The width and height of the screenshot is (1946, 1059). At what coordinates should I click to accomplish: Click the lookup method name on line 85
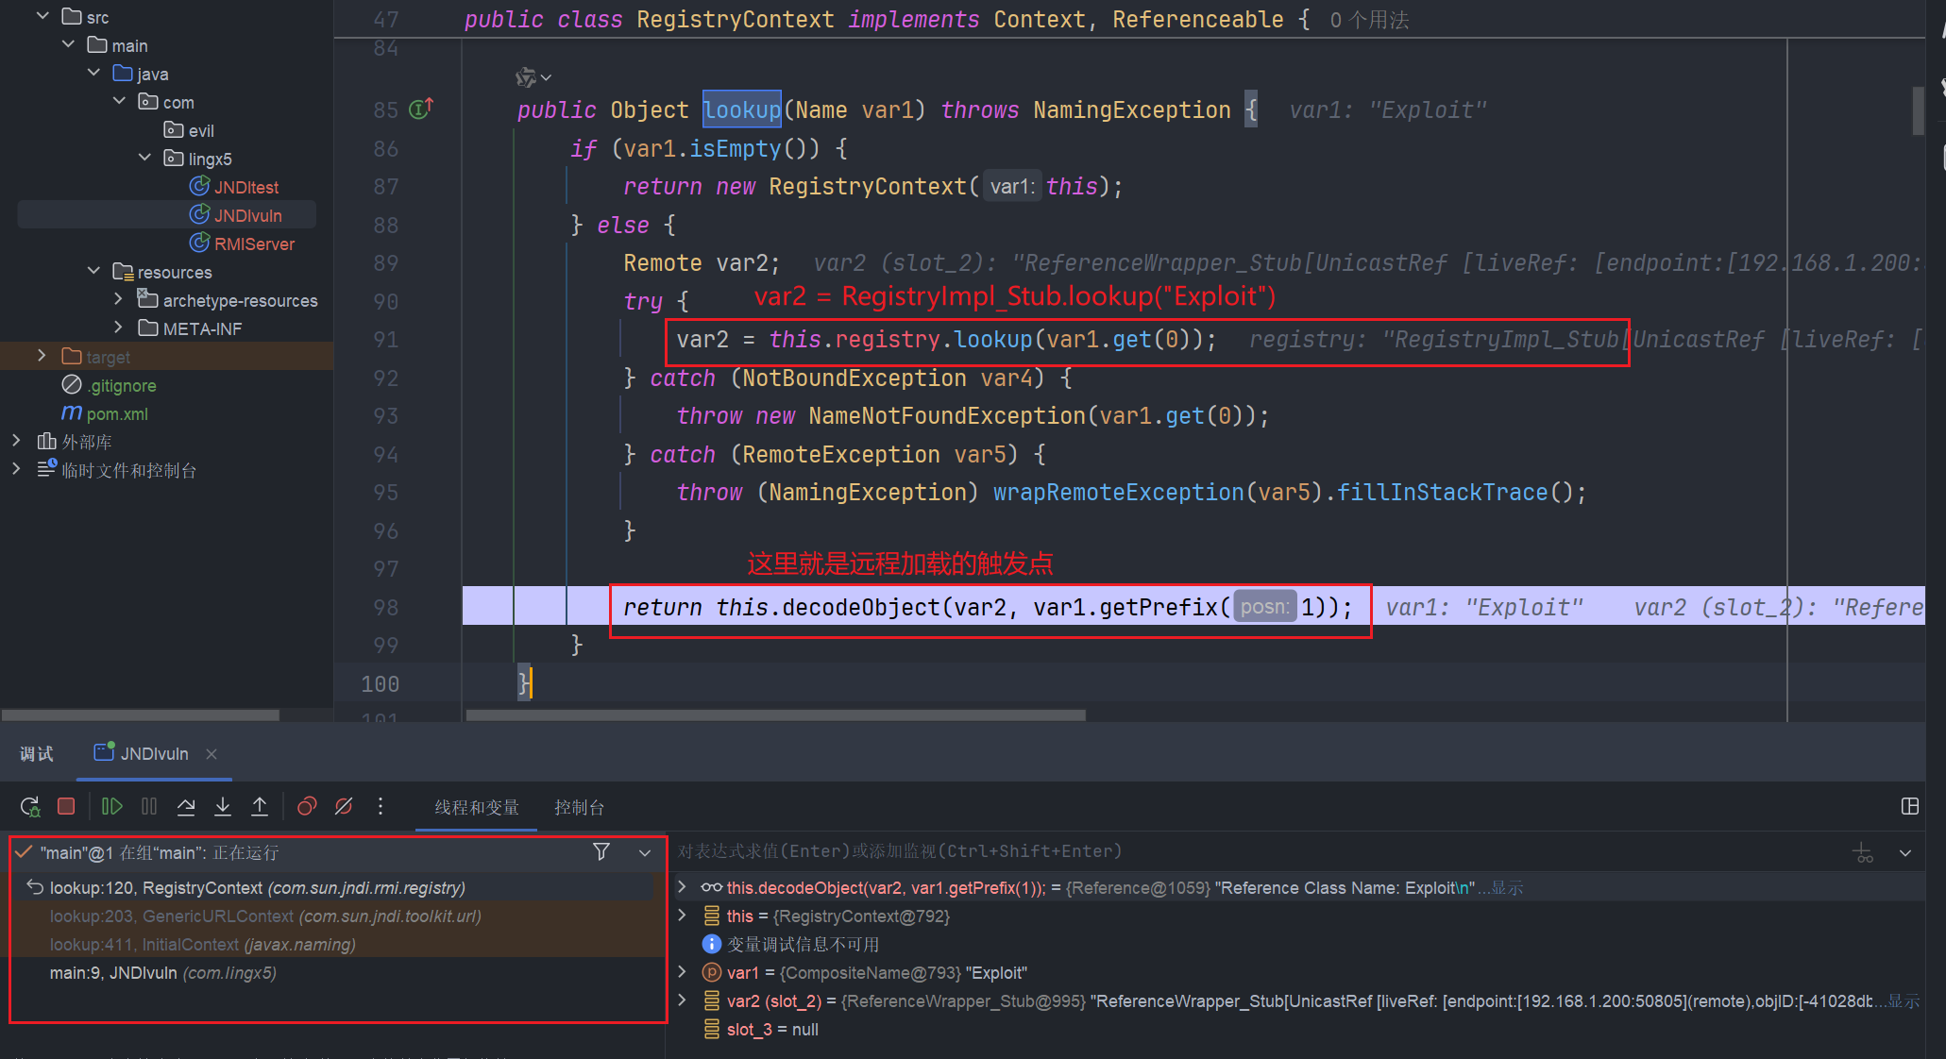pyautogui.click(x=742, y=110)
